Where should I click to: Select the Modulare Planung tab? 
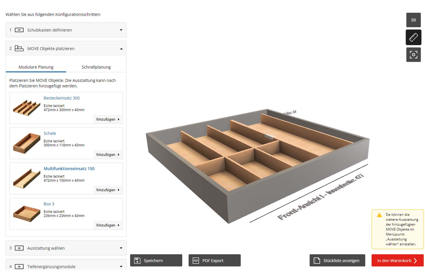click(x=36, y=67)
